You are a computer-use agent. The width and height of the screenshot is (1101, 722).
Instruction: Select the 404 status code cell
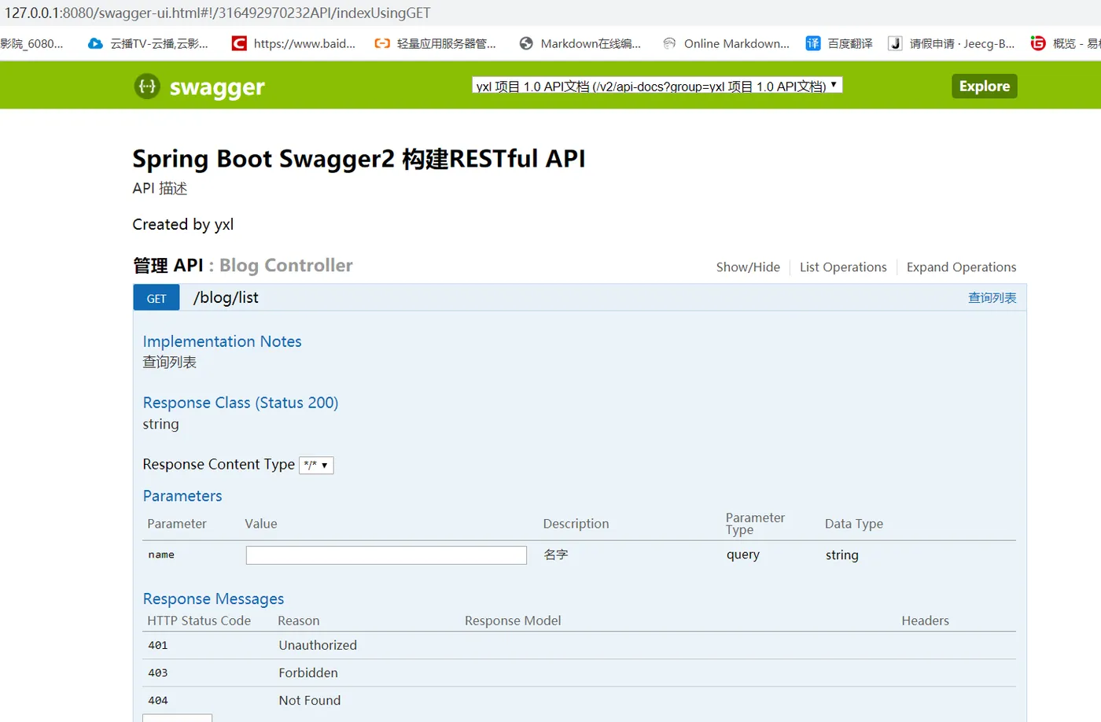pos(158,700)
